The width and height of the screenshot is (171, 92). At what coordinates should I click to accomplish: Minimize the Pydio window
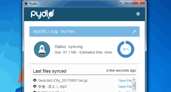tap(123, 3)
